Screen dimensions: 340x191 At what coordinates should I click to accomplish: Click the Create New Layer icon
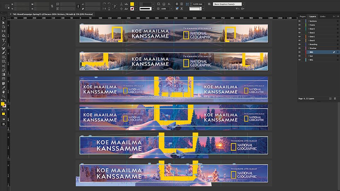[x=330, y=99]
